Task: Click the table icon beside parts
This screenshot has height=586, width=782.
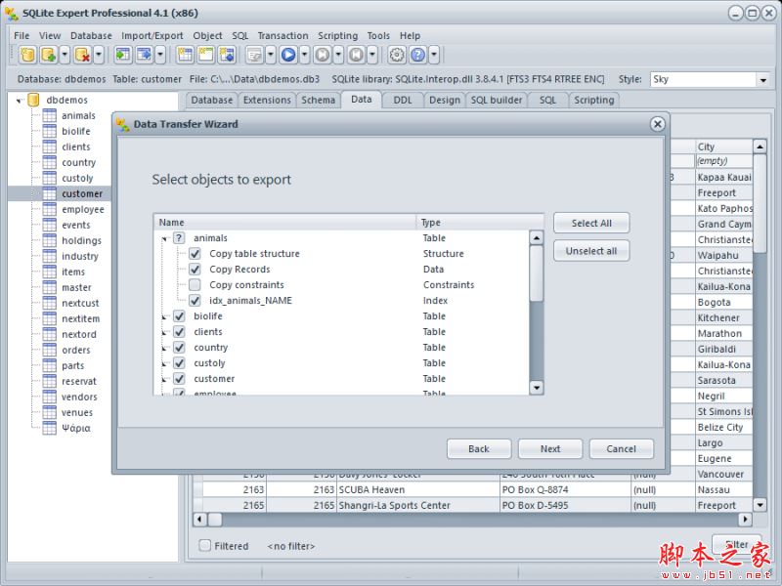Action: click(50, 365)
